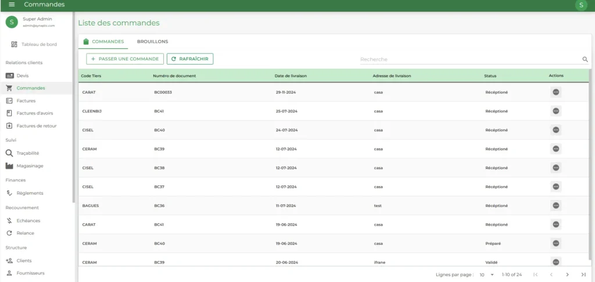Click BAGUES code tiers cell
595x282 pixels.
90,206
